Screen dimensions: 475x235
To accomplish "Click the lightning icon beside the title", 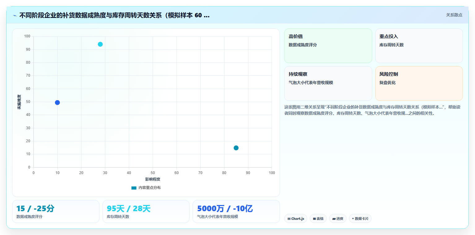I will (x=15, y=15).
